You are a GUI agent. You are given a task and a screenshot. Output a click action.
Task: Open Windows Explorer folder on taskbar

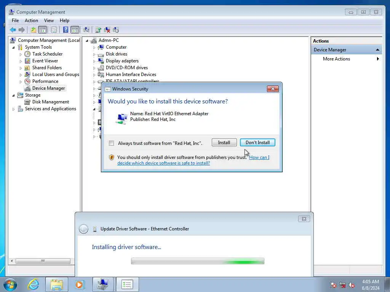(57, 284)
